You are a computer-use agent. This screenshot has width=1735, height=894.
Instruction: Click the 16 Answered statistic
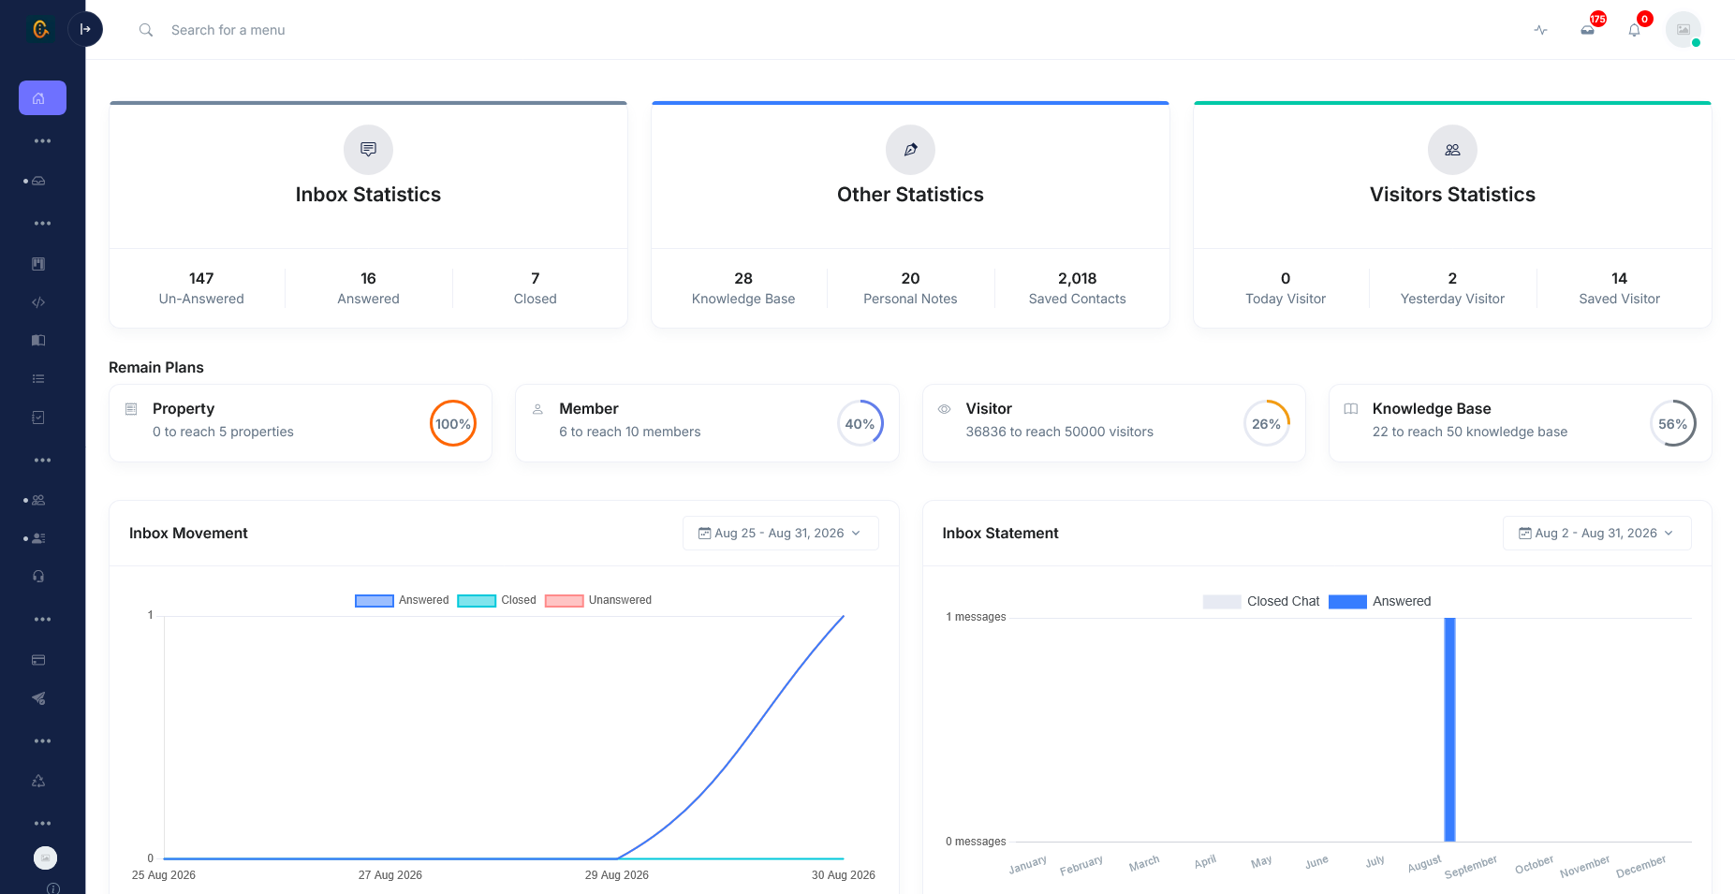369,288
